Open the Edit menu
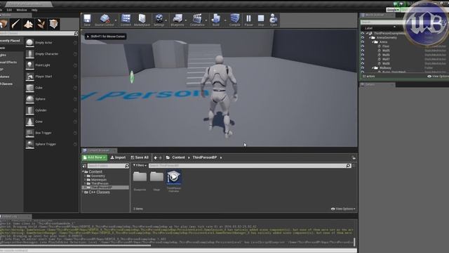This screenshot has height=253, width=449. pos(9,10)
